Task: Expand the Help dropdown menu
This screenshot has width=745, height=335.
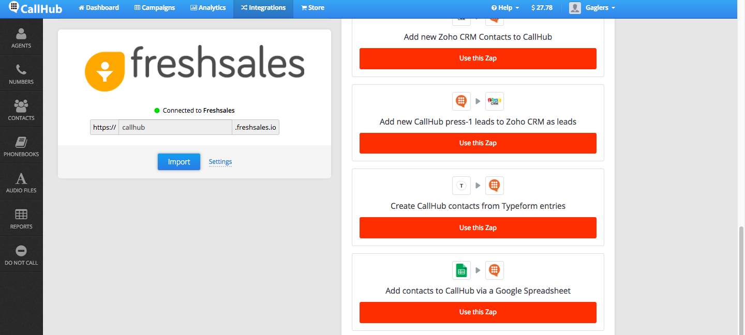Action: 505,8
